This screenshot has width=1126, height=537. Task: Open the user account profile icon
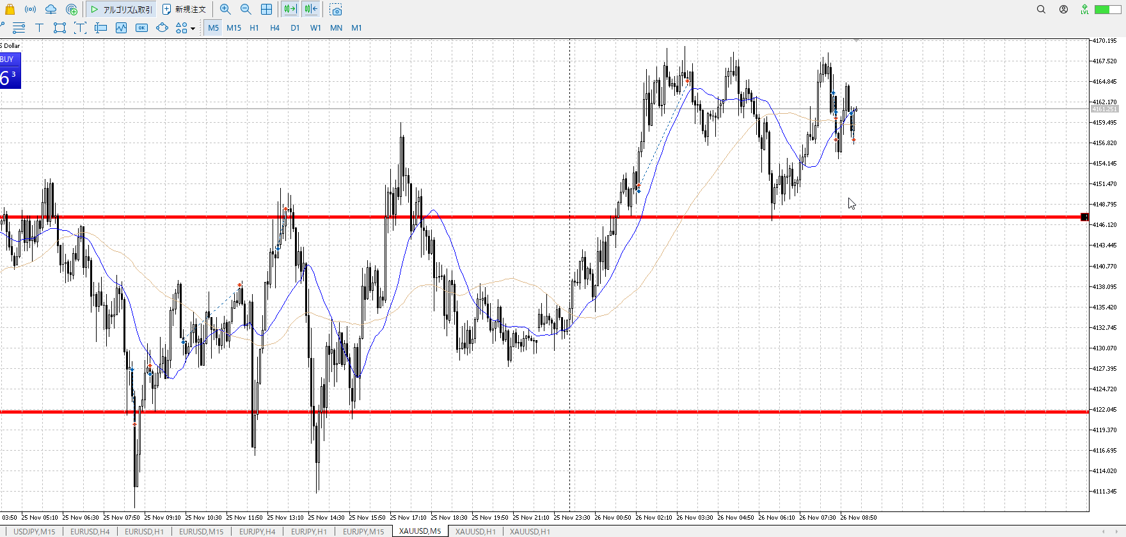pos(1063,10)
